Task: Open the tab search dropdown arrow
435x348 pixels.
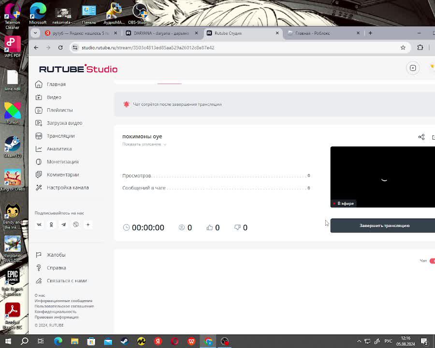Action: pos(35,33)
